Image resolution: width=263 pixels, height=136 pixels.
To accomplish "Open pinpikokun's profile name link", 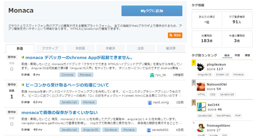I will point(216,65).
